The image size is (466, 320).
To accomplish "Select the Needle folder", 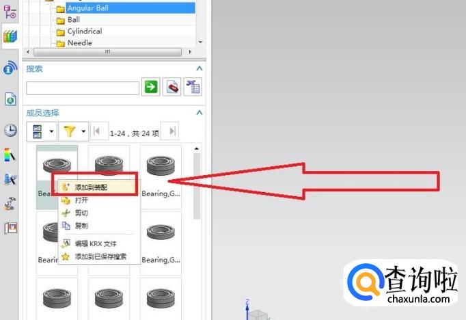I will (79, 43).
